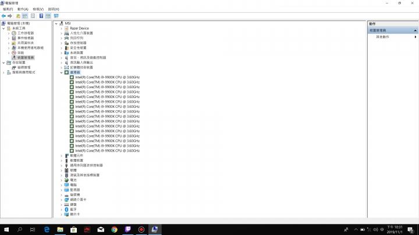Collapse the 存放裝置 node
Viewport: 419px width, 235px height.
click(3, 63)
